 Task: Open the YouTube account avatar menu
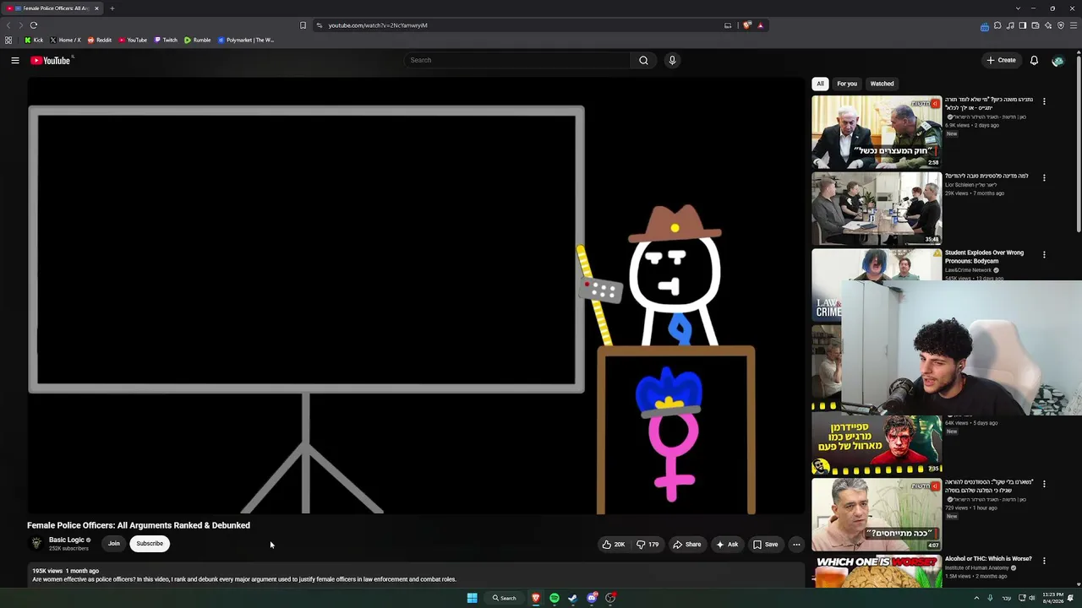coord(1057,61)
